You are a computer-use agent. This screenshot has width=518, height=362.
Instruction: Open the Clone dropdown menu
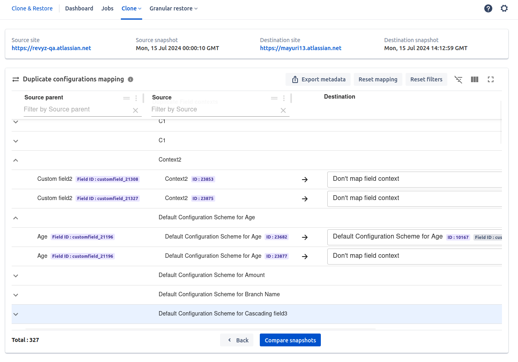point(131,8)
